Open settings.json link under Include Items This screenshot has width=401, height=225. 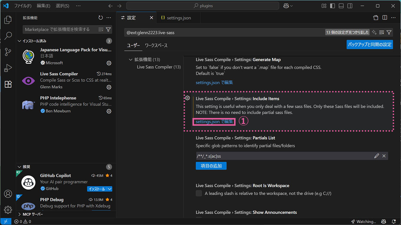[214, 122]
